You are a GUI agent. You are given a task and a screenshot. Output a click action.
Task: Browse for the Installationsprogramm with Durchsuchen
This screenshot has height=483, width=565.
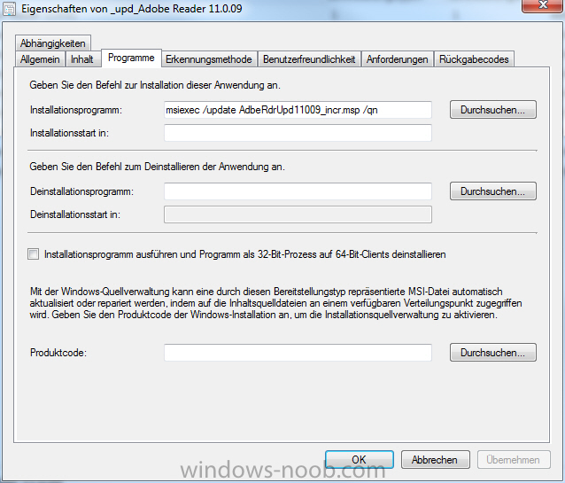493,110
